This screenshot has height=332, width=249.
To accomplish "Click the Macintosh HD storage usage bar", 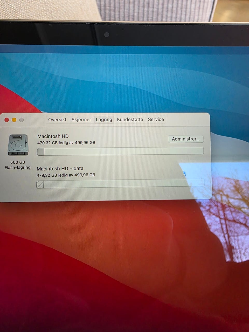I will (120, 151).
